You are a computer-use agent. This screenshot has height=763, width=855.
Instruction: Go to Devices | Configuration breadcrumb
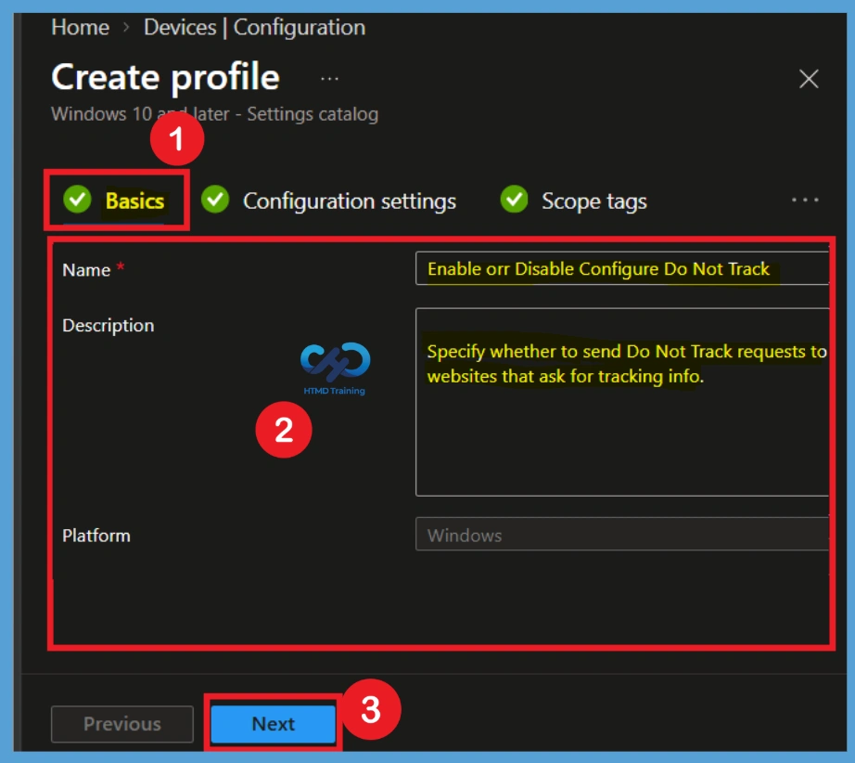[x=255, y=27]
